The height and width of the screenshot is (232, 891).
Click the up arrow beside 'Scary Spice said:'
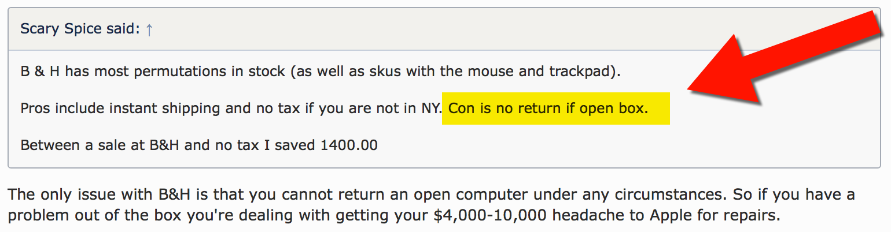coord(149,29)
